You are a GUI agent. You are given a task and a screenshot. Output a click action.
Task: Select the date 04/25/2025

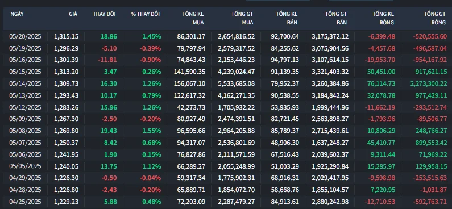[25, 202]
